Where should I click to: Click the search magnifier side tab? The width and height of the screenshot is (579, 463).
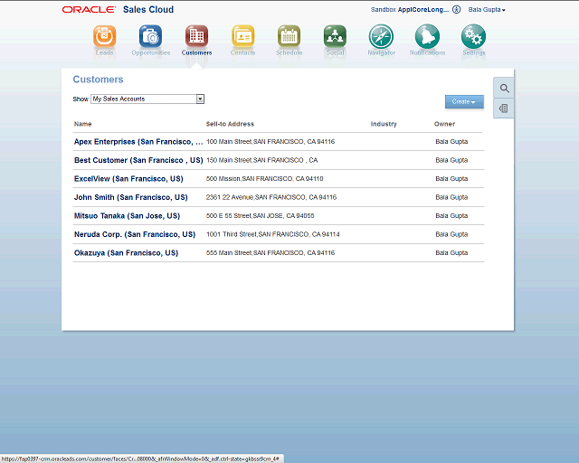[504, 89]
